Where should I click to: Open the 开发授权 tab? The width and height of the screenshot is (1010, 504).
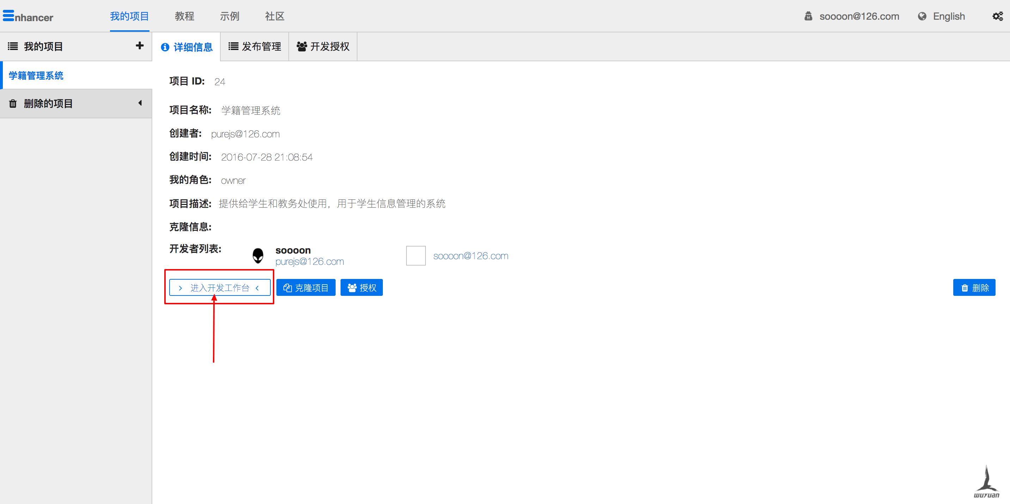point(323,46)
